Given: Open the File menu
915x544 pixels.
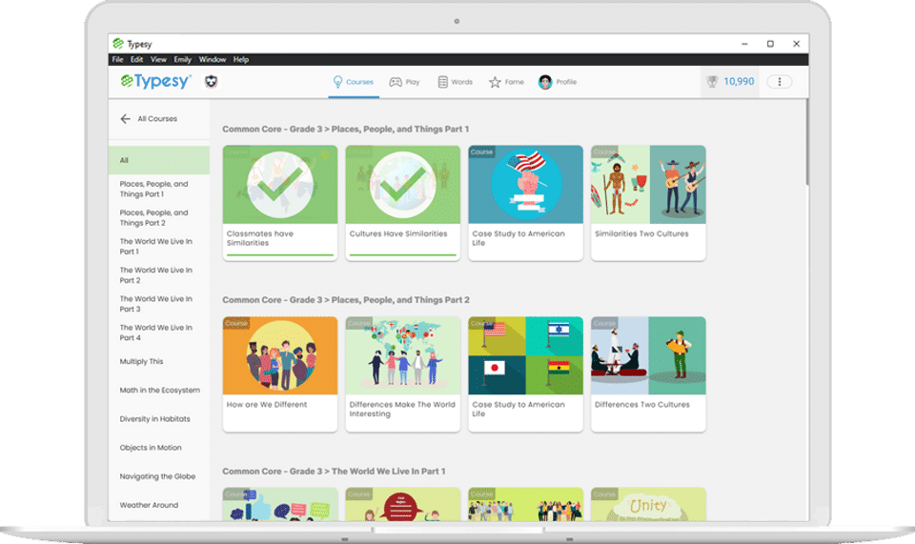Looking at the screenshot, I should click(117, 59).
